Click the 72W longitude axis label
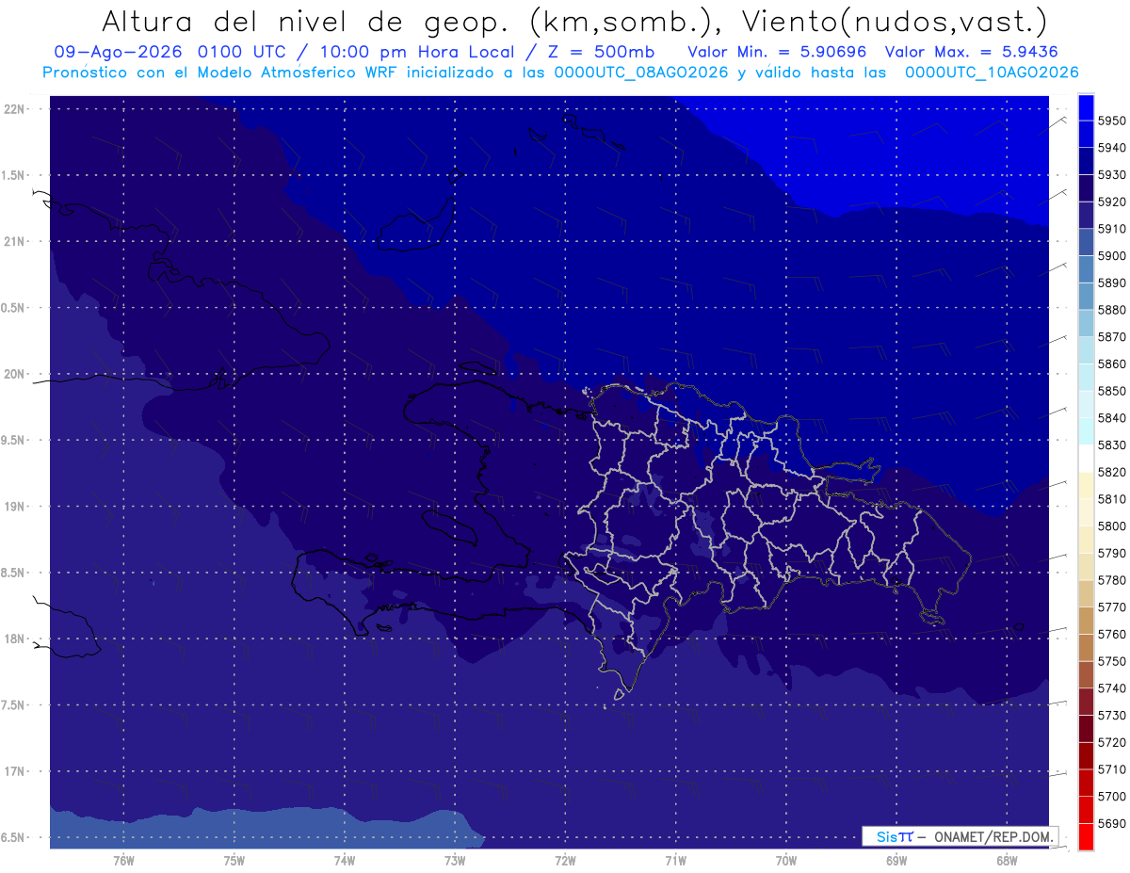Screen dimensions: 1130x873 pos(565,860)
